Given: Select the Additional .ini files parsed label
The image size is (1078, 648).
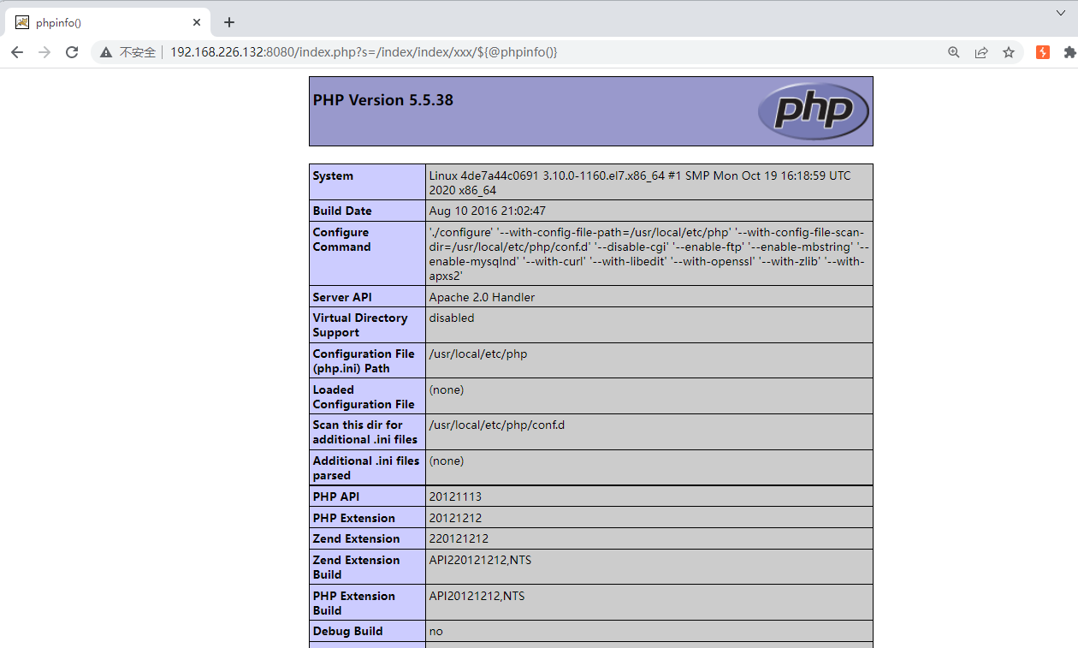Looking at the screenshot, I should (x=366, y=467).
